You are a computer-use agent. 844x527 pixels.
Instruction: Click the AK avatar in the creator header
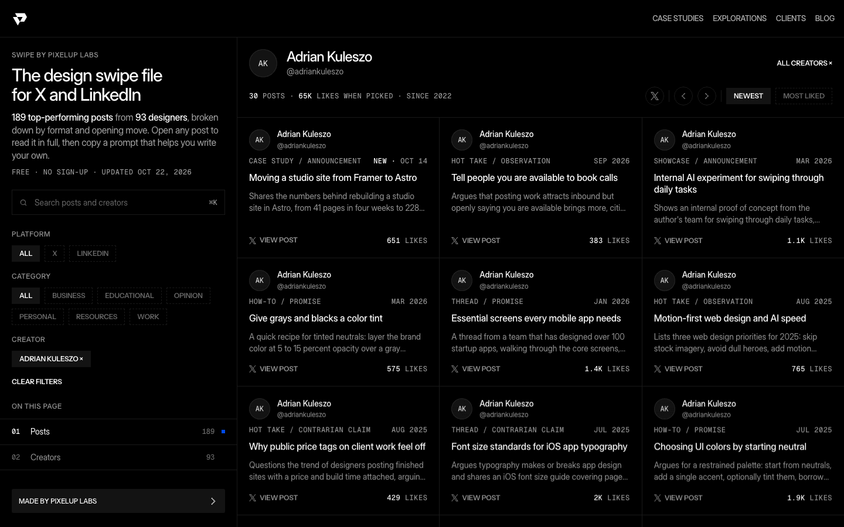[263, 63]
